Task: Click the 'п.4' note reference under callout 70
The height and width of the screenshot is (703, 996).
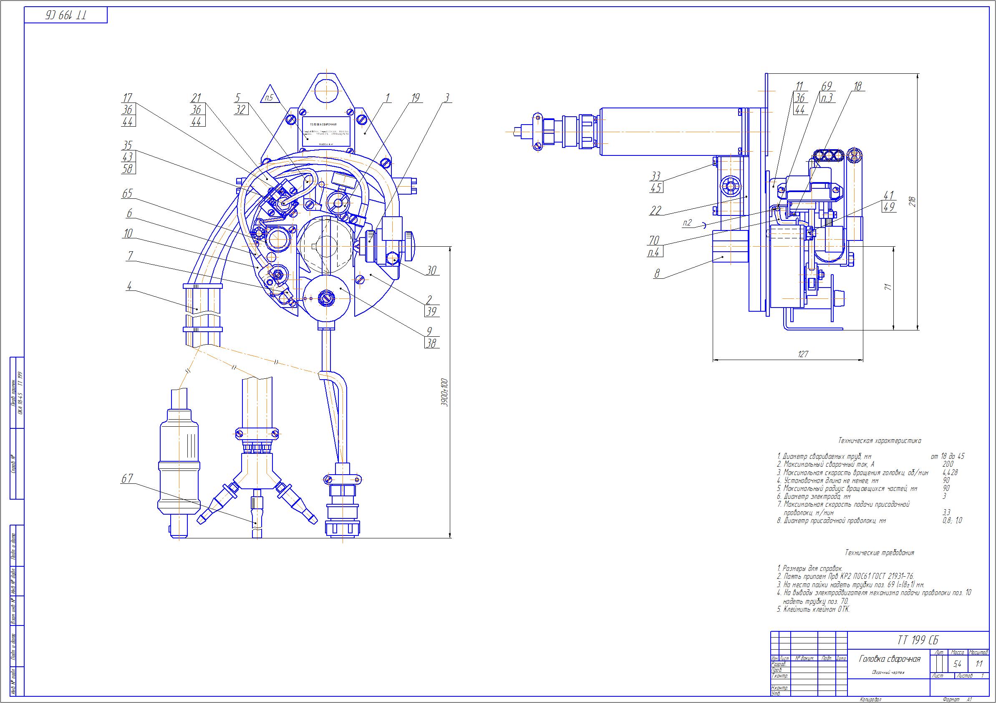Action: click(654, 253)
